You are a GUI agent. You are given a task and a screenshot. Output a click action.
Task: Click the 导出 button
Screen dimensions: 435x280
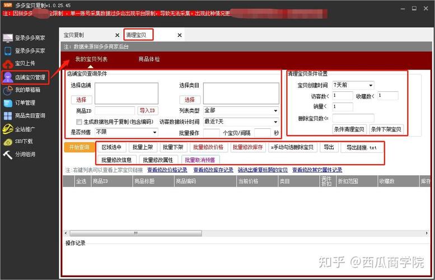[x=329, y=147]
